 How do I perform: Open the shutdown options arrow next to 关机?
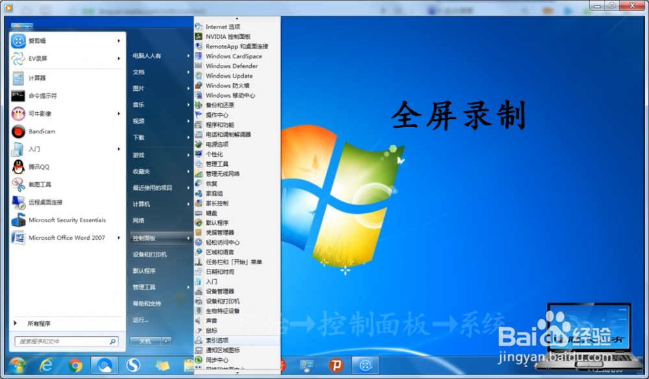click(x=166, y=341)
